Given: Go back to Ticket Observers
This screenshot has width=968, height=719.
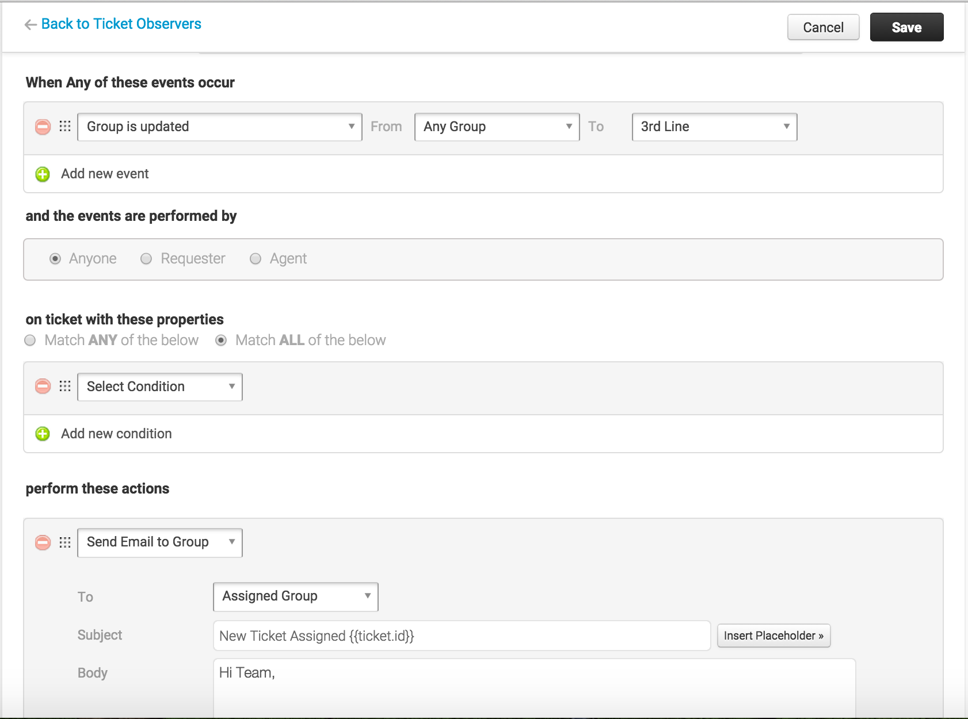Looking at the screenshot, I should click(x=121, y=24).
